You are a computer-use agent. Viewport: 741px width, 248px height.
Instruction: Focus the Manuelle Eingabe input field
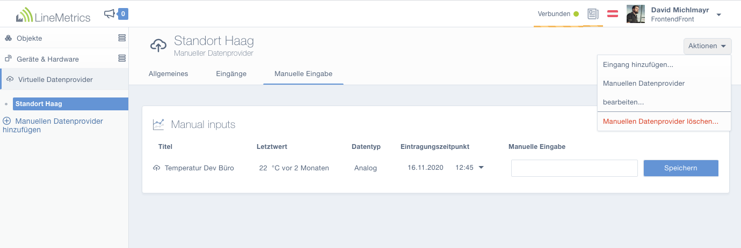574,168
